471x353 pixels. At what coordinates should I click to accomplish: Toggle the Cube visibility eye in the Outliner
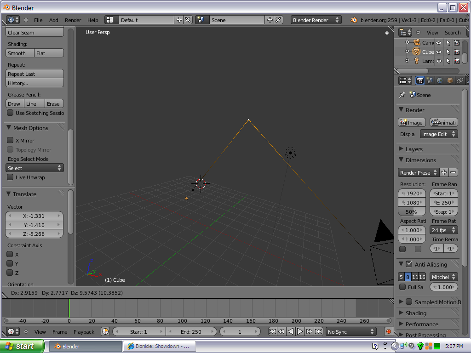pyautogui.click(x=438, y=52)
